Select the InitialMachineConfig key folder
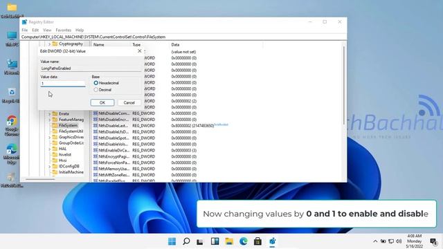The height and width of the screenshot is (249, 443). pyautogui.click(x=71, y=172)
